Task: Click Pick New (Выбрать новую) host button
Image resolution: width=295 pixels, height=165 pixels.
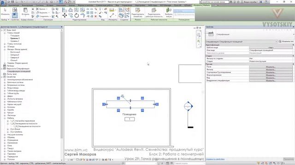Action: pyautogui.click(x=169, y=12)
